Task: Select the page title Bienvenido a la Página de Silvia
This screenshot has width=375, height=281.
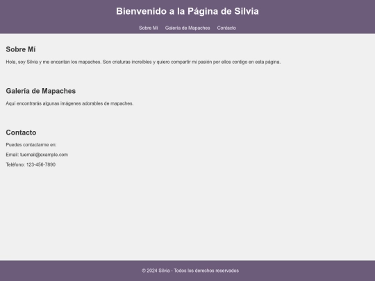Action: click(187, 12)
